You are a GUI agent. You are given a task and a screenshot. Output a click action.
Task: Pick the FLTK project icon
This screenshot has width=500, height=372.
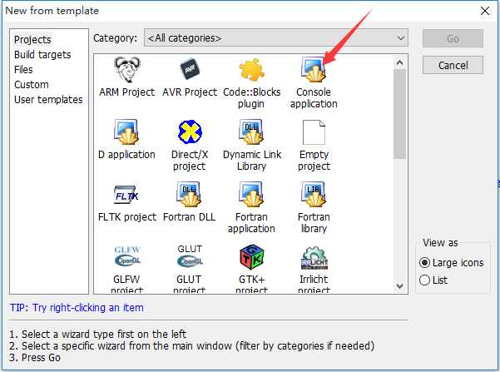pyautogui.click(x=126, y=195)
